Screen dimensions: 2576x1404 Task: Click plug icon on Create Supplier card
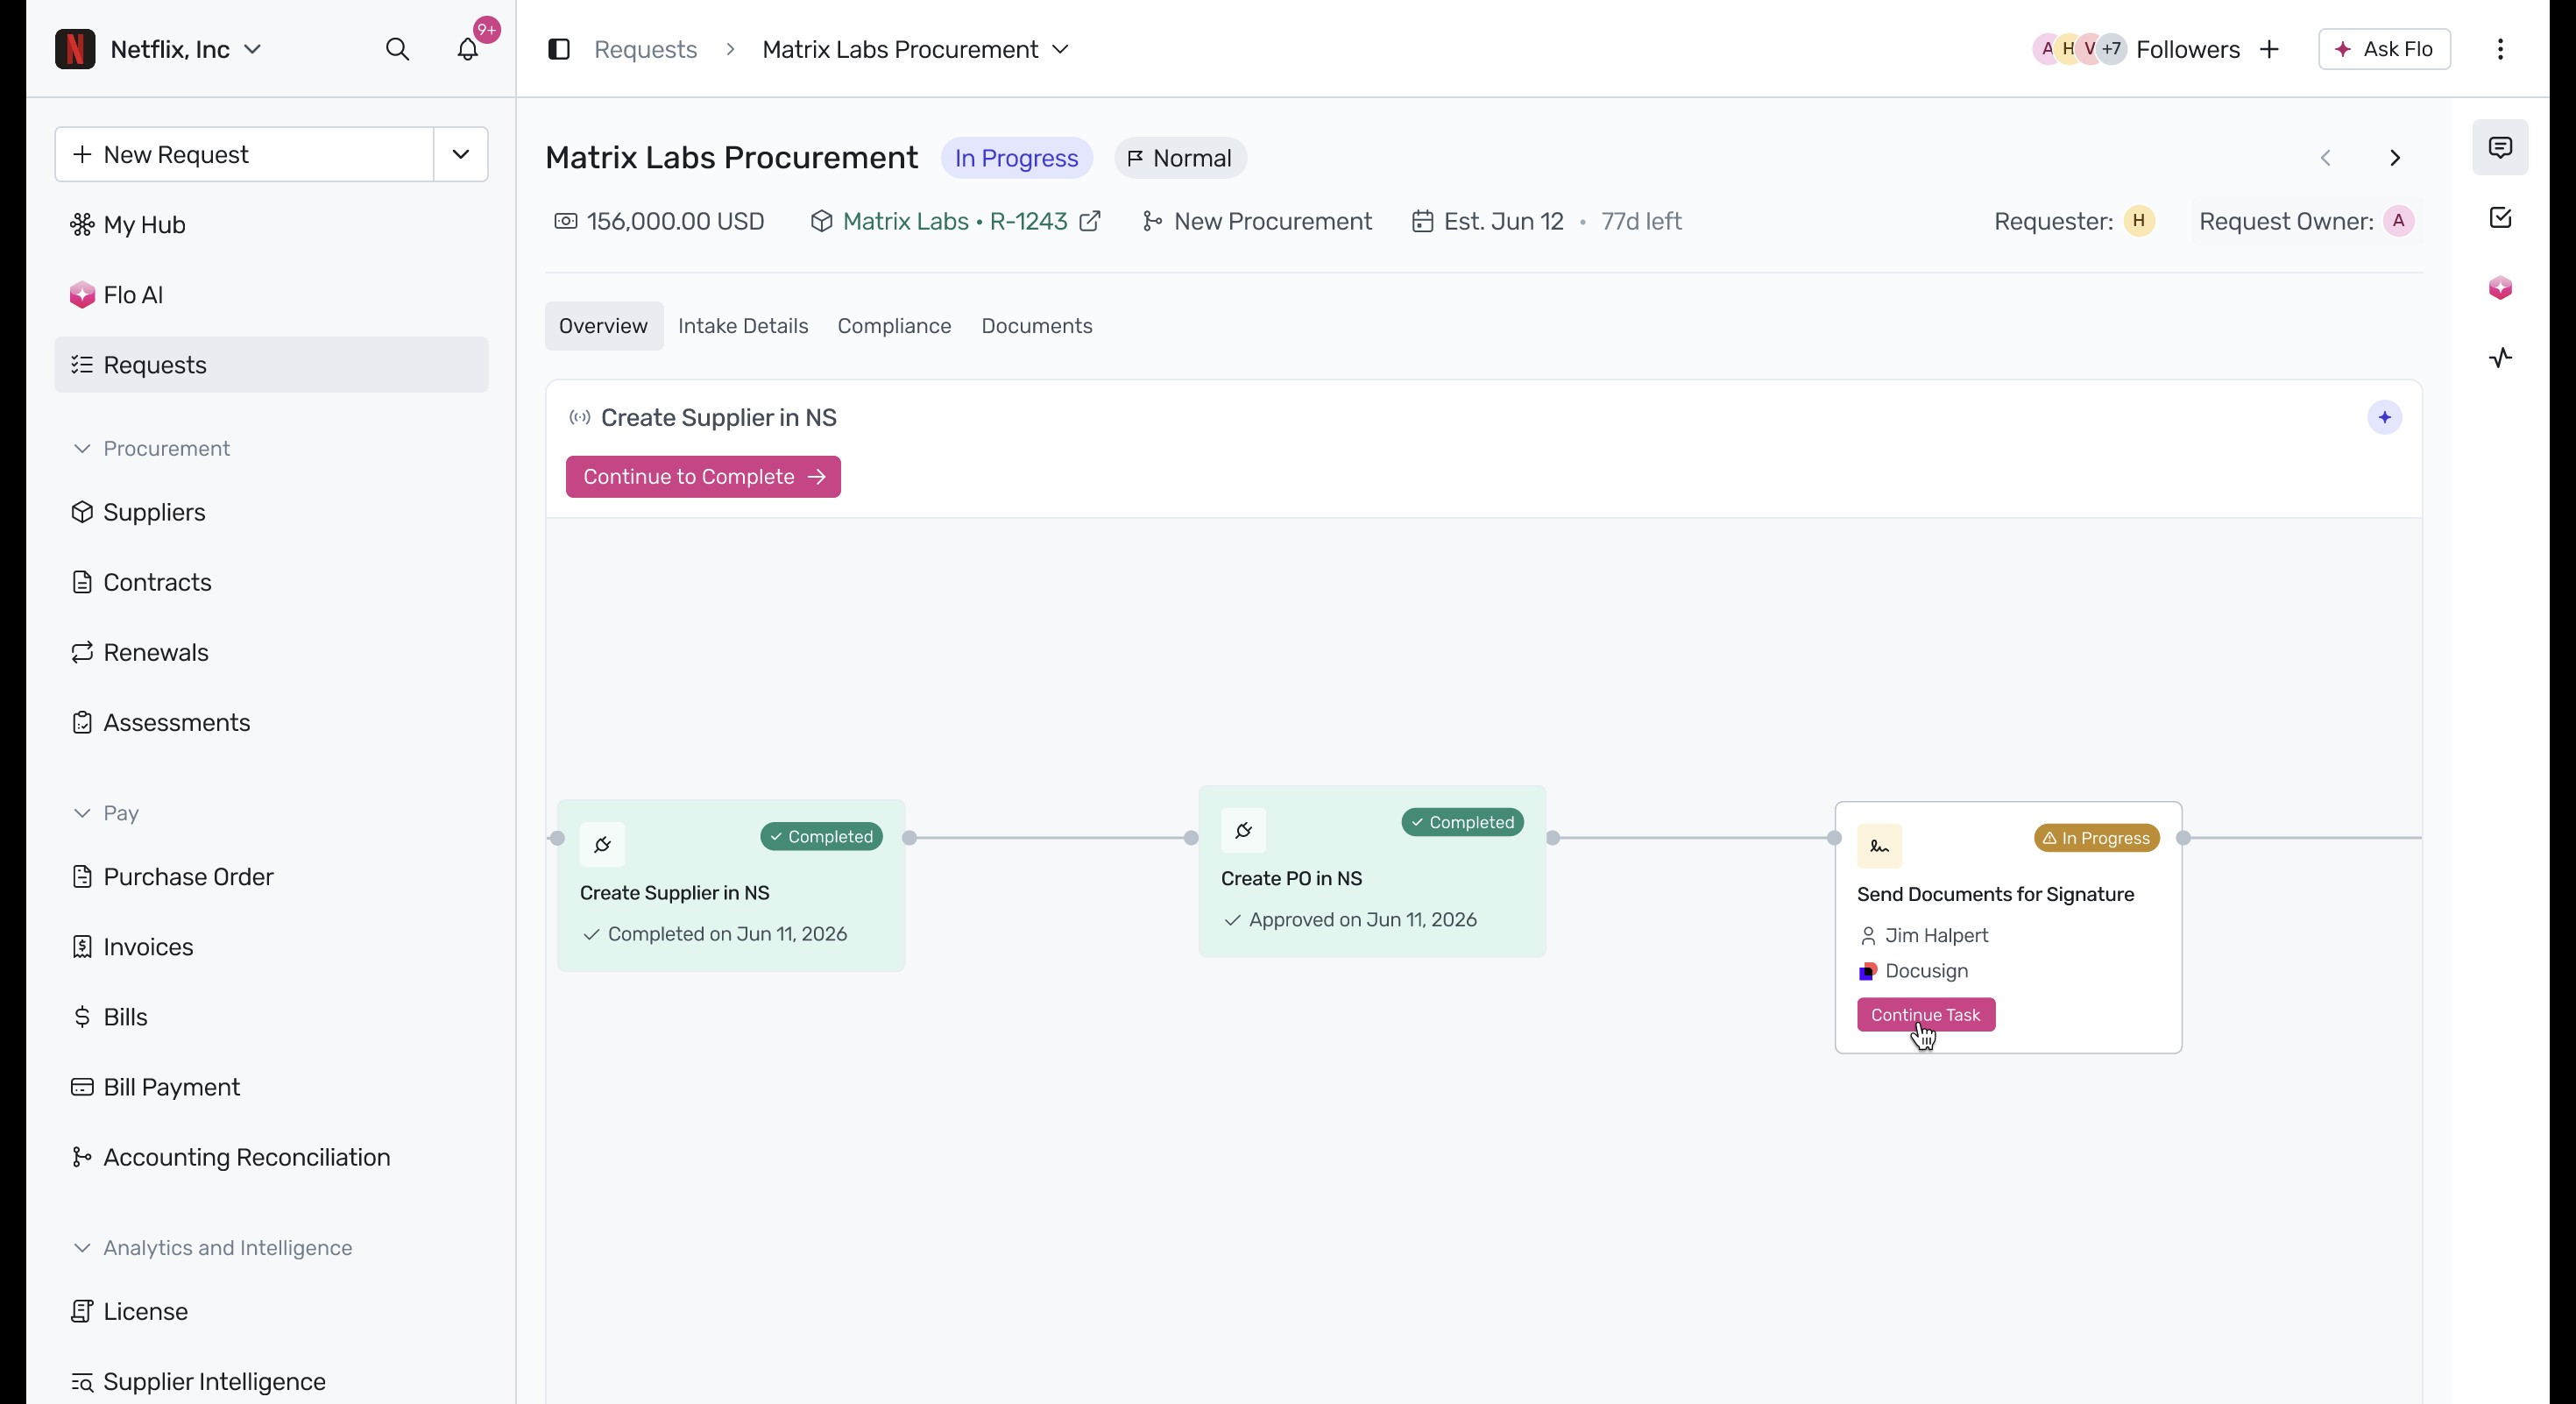click(602, 845)
